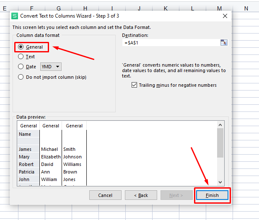This screenshot has width=259, height=220.
Task: Select spreadsheet column header J
Action: click(x=139, y=8)
